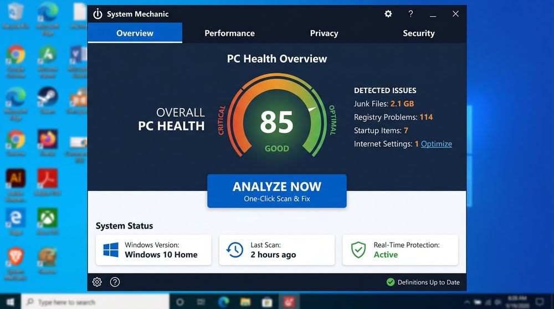Viewport: 554px width, 309px height.
Task: Click the PC health gauge showing 85
Action: tap(277, 116)
